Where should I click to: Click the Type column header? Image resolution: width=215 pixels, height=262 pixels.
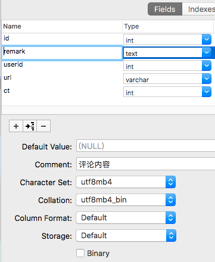168,26
